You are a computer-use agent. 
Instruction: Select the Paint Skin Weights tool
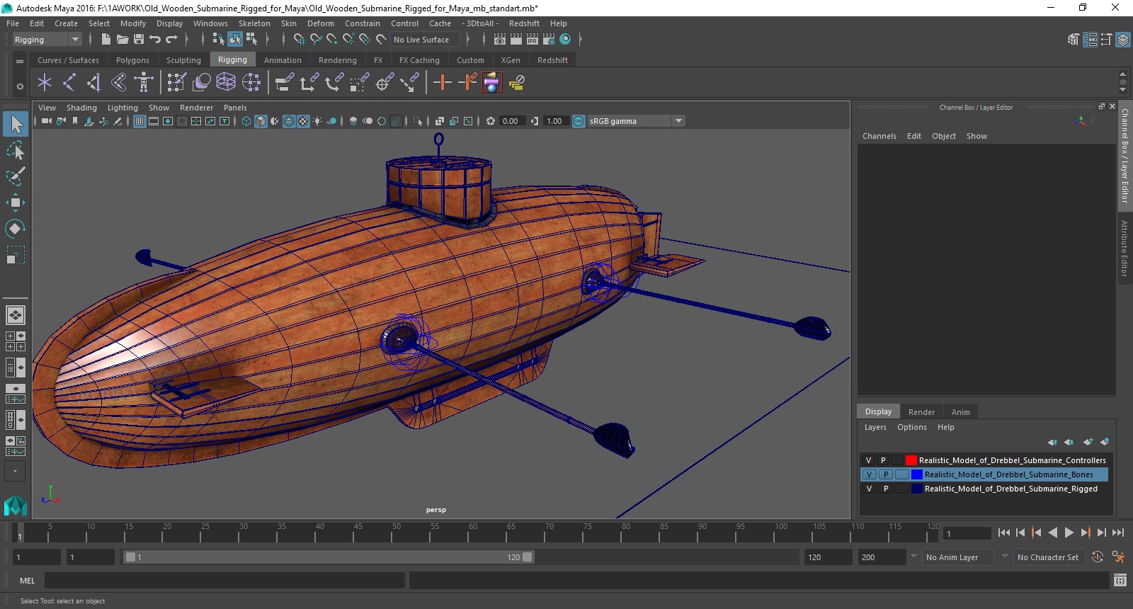click(x=176, y=83)
